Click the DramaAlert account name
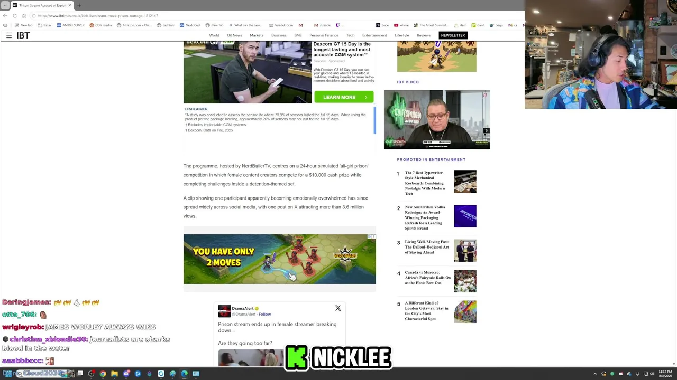This screenshot has height=380, width=677. 243,309
